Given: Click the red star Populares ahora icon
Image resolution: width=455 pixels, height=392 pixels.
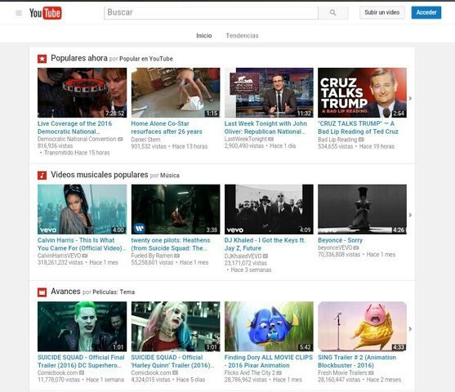Looking at the screenshot, I should [42, 59].
